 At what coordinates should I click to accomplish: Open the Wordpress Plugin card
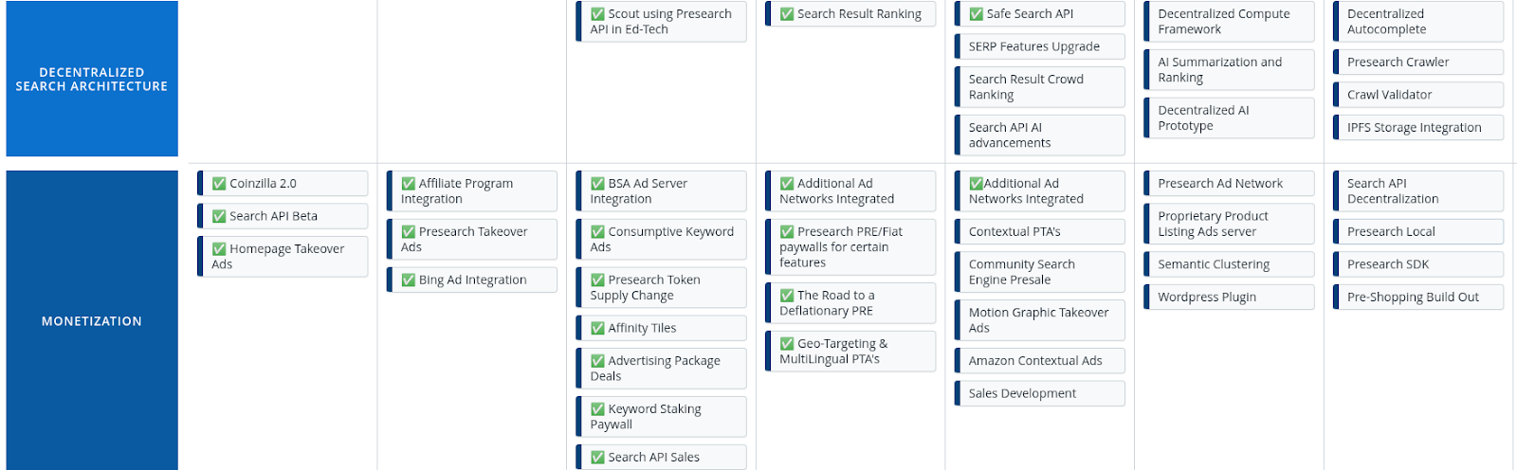coord(1230,297)
